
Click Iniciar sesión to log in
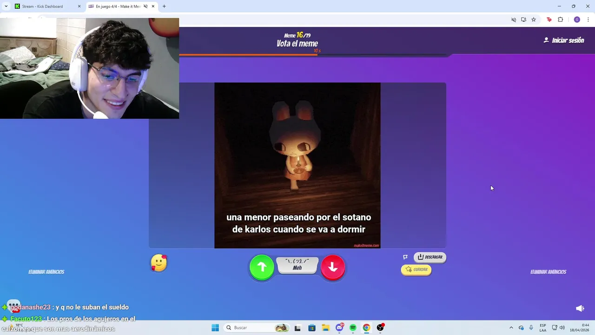(x=564, y=40)
